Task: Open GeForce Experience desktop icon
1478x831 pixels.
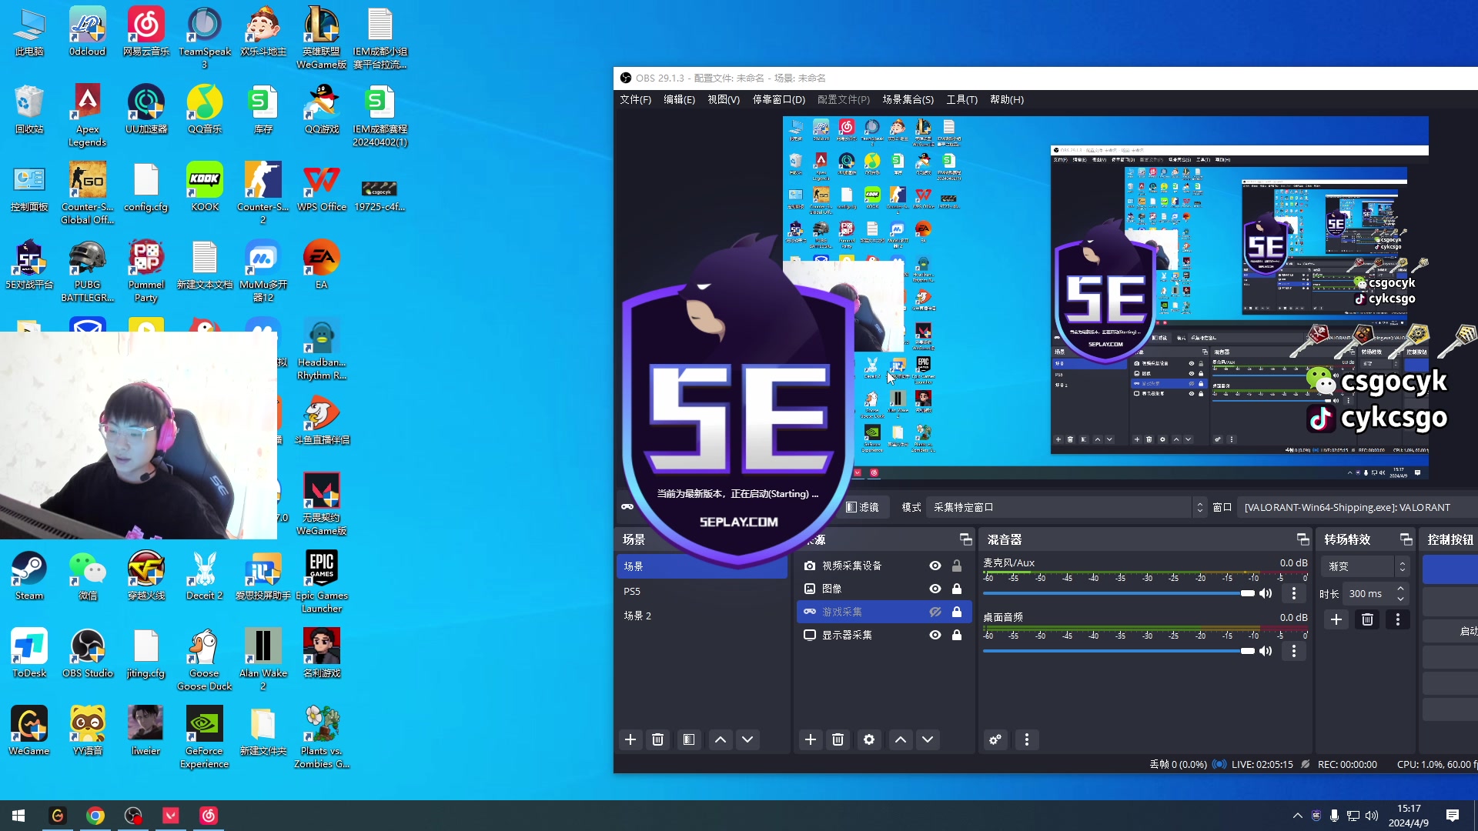Action: coord(204,737)
